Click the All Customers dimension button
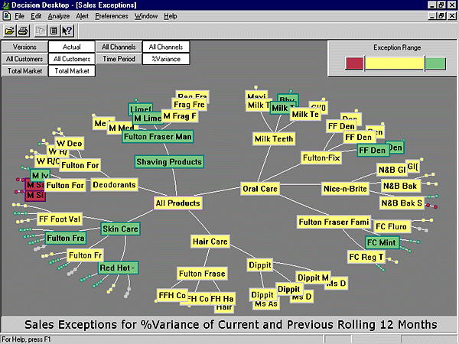Image resolution: width=459 pixels, height=344 pixels. point(24,59)
